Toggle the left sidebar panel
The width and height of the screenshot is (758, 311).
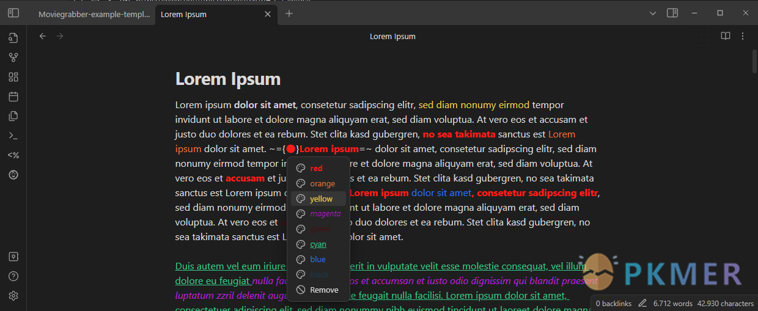tap(13, 13)
